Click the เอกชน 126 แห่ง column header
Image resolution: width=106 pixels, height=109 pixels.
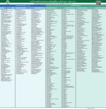pyautogui.click(x=30, y=8)
